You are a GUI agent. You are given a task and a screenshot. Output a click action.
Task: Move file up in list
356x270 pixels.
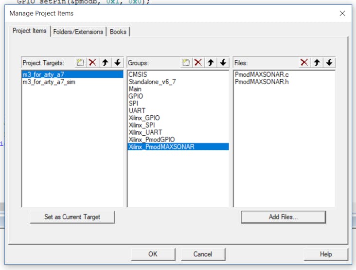click(x=317, y=62)
